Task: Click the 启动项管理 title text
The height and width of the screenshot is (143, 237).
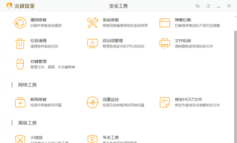Action: click(113, 41)
